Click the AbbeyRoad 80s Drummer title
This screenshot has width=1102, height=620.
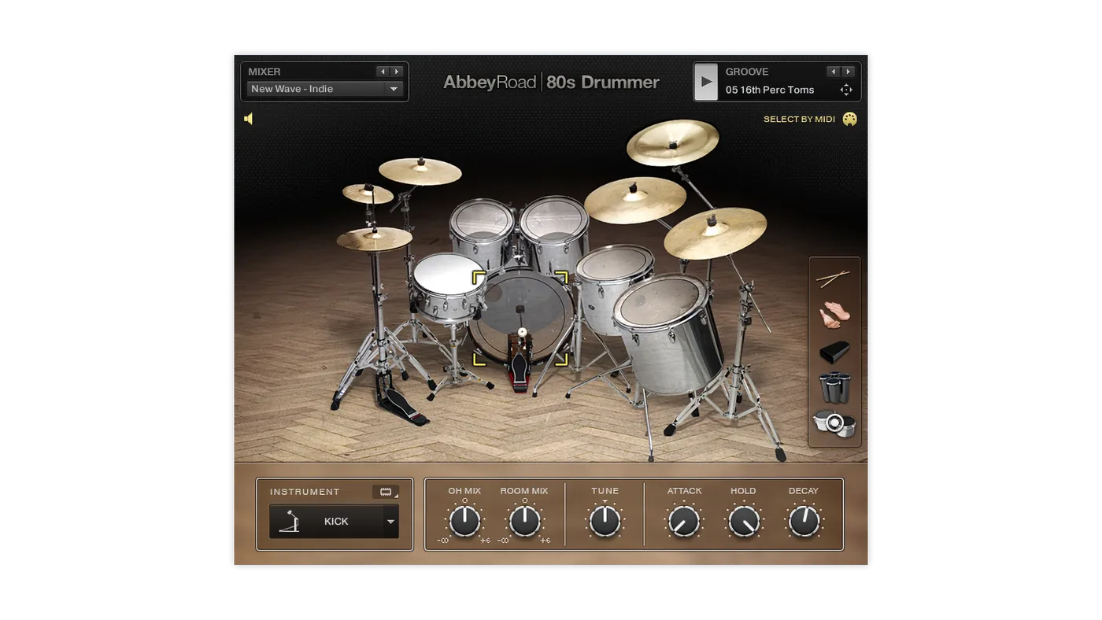coord(551,82)
